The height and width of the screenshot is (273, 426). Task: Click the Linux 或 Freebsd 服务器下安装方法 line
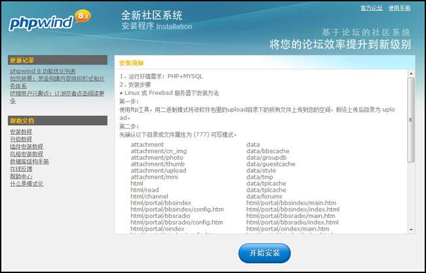[169, 93]
